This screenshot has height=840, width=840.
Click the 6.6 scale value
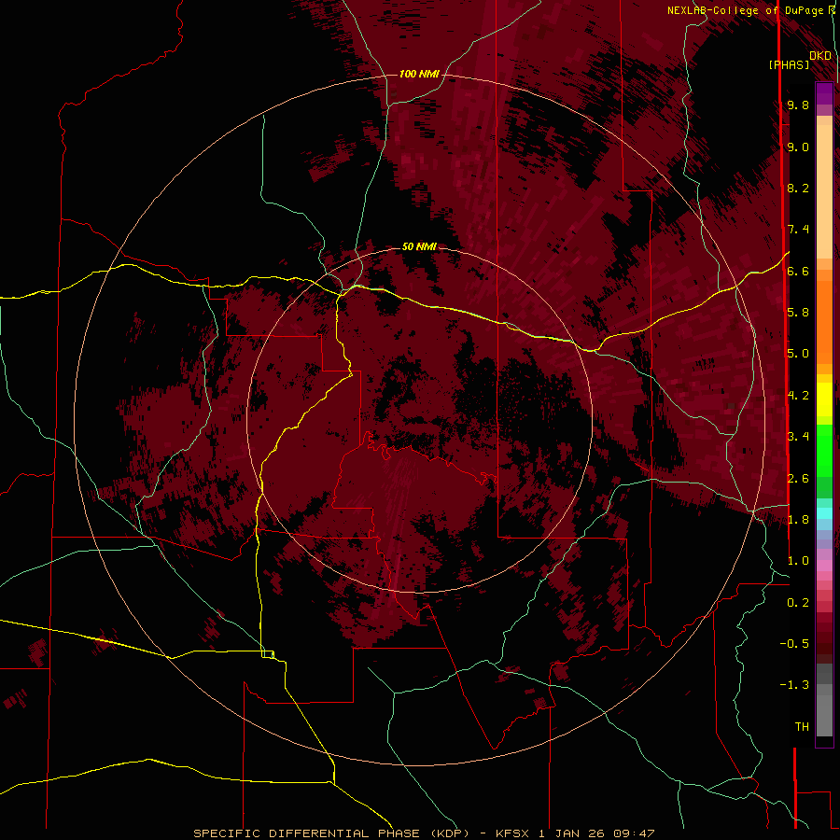[x=798, y=272]
